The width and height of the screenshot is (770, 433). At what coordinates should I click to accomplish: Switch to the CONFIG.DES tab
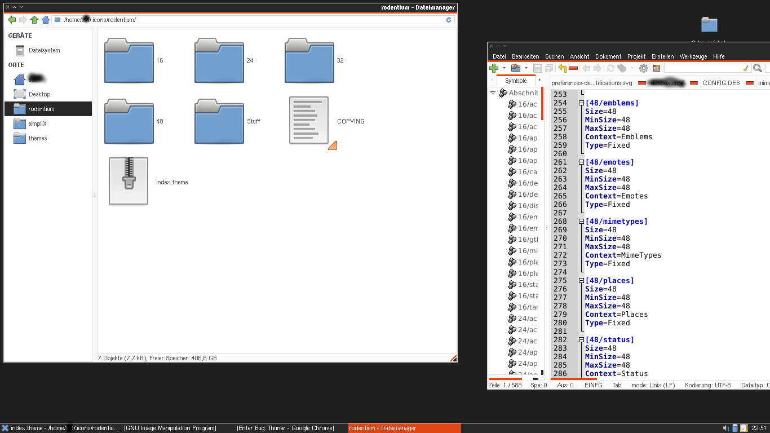pyautogui.click(x=721, y=83)
